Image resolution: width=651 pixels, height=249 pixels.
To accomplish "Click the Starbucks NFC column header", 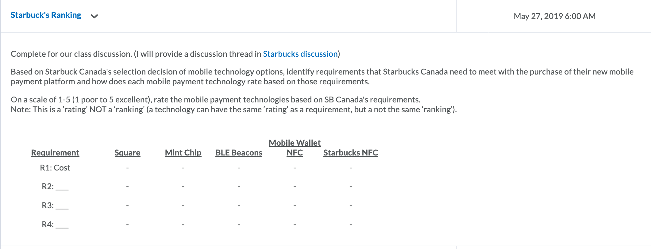I will point(351,153).
